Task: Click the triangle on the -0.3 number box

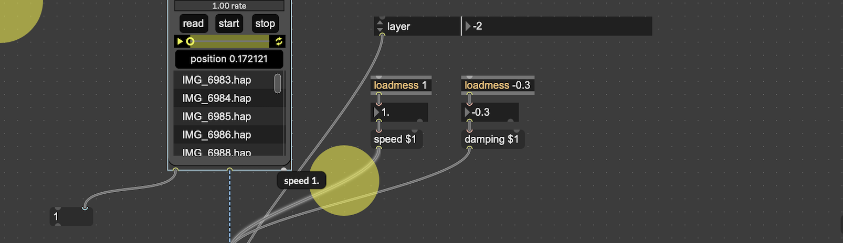Action: (x=467, y=113)
